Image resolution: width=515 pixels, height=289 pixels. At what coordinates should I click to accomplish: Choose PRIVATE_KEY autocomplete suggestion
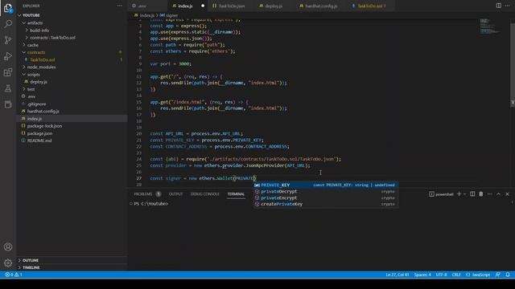coord(325,185)
